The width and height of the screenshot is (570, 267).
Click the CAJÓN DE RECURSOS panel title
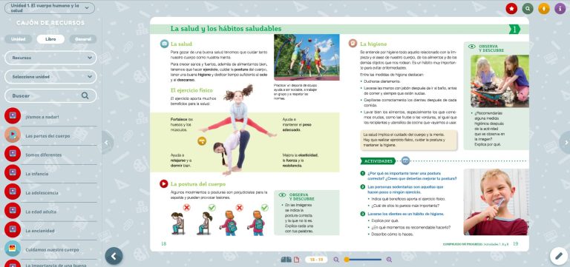pyautogui.click(x=50, y=23)
